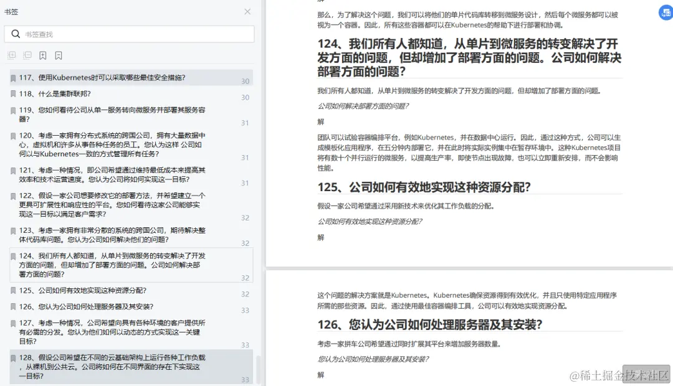The height and width of the screenshot is (386, 673).
Task: Click the flag icon beside bookmark 124
Action: [x=13, y=257]
